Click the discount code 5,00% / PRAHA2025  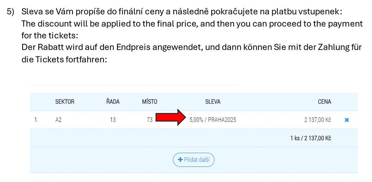(213, 120)
